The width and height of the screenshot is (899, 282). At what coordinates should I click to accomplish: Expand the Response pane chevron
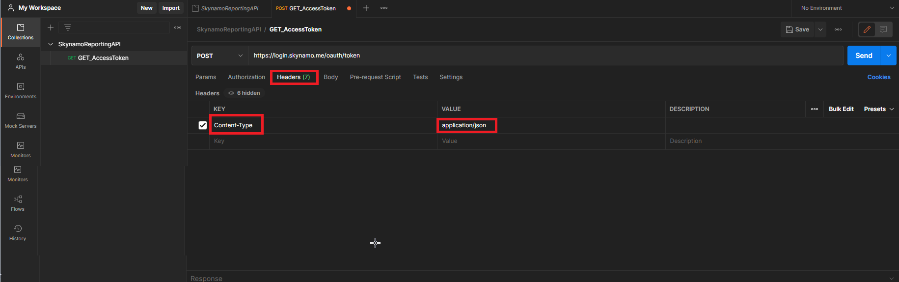click(892, 278)
